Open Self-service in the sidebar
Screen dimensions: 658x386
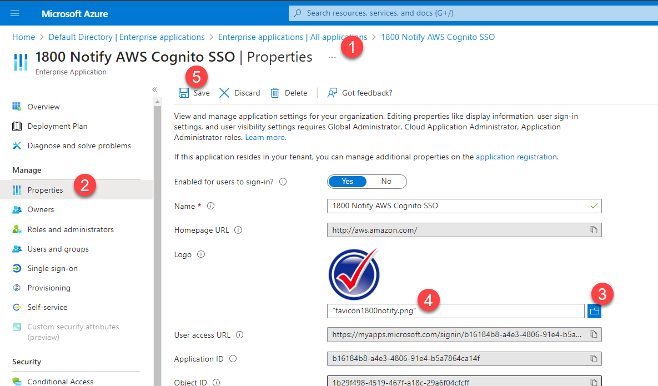pos(47,307)
